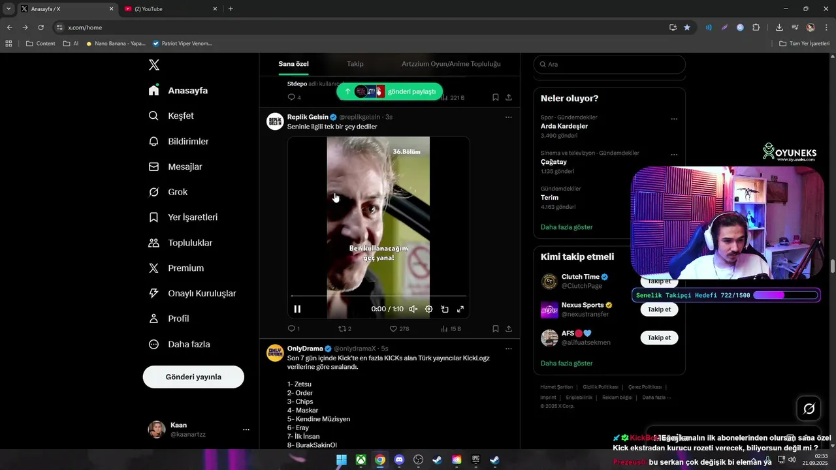Click the Gönderi yayınla button
The height and width of the screenshot is (470, 836).
point(193,377)
